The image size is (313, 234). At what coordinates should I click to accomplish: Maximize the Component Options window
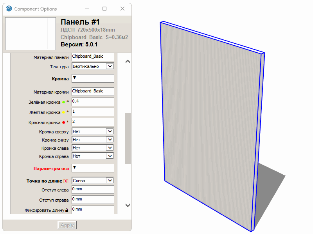(x=104, y=9)
